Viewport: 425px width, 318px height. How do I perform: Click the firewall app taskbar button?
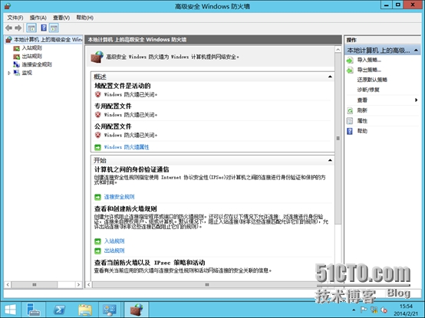coord(137,310)
